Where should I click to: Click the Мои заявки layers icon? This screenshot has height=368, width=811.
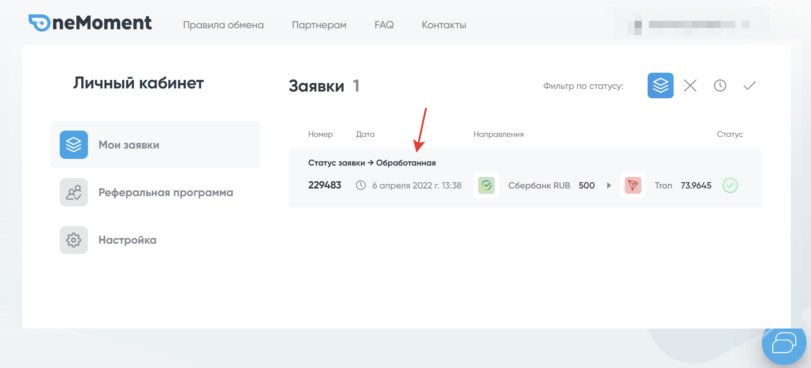tap(74, 145)
